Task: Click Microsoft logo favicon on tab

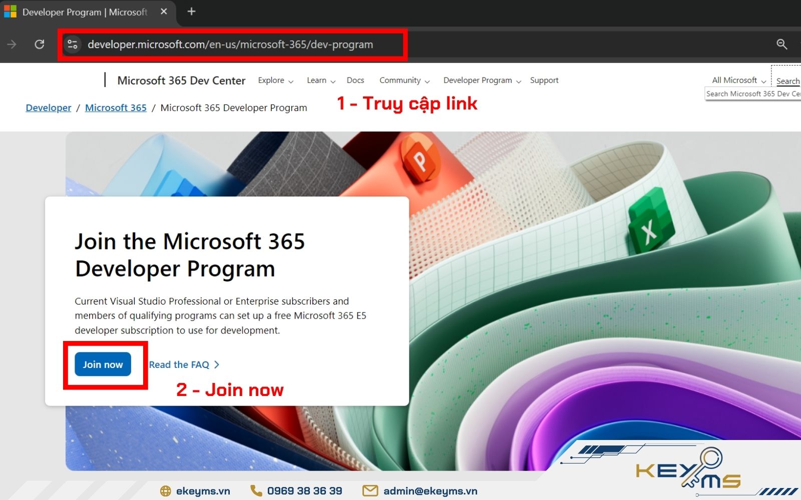Action: [10, 11]
